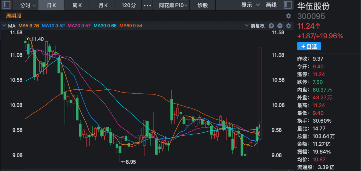Open the 前复权 adjustment dropdown
The image size is (361, 171).
tap(257, 26)
